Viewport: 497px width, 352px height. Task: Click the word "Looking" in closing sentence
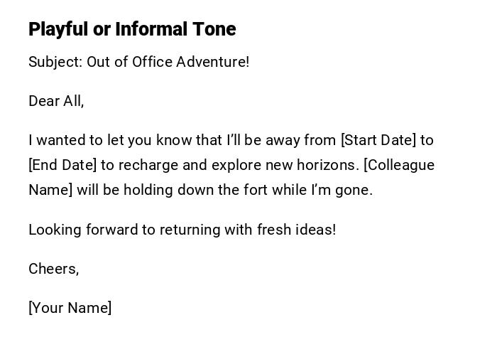point(54,230)
